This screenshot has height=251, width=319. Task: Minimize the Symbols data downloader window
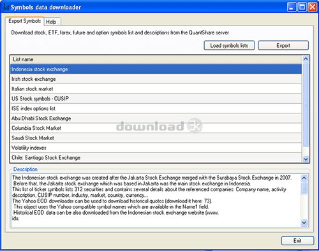[x=292, y=7]
